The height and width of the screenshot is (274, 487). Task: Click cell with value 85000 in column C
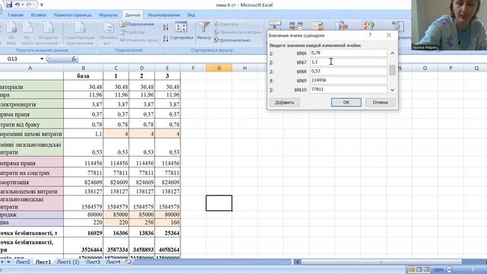coord(116,215)
